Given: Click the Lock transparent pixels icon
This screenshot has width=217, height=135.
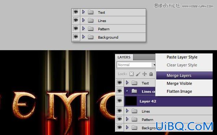Looking at the screenshot, I should [131, 74].
